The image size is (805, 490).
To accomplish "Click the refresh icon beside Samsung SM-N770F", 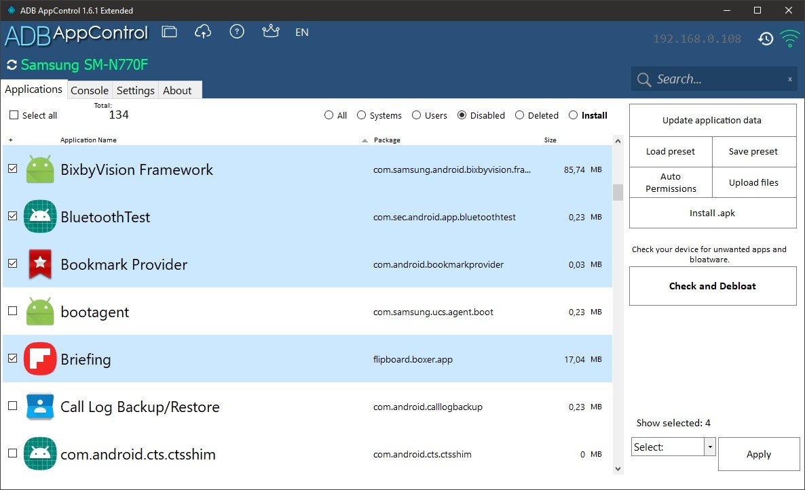I will tap(12, 65).
